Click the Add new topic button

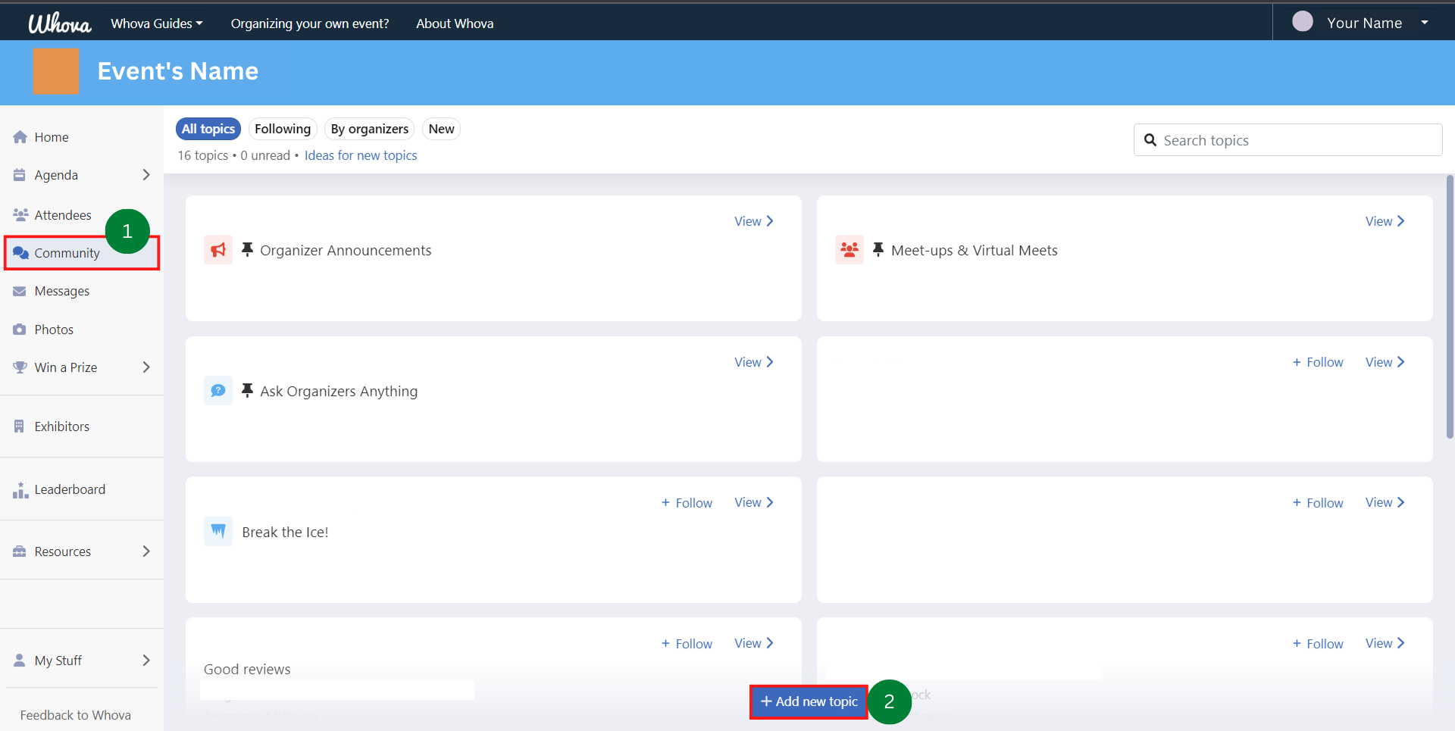point(809,701)
